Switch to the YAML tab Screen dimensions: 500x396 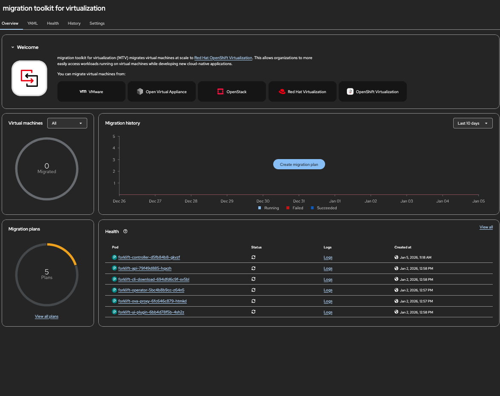(33, 23)
